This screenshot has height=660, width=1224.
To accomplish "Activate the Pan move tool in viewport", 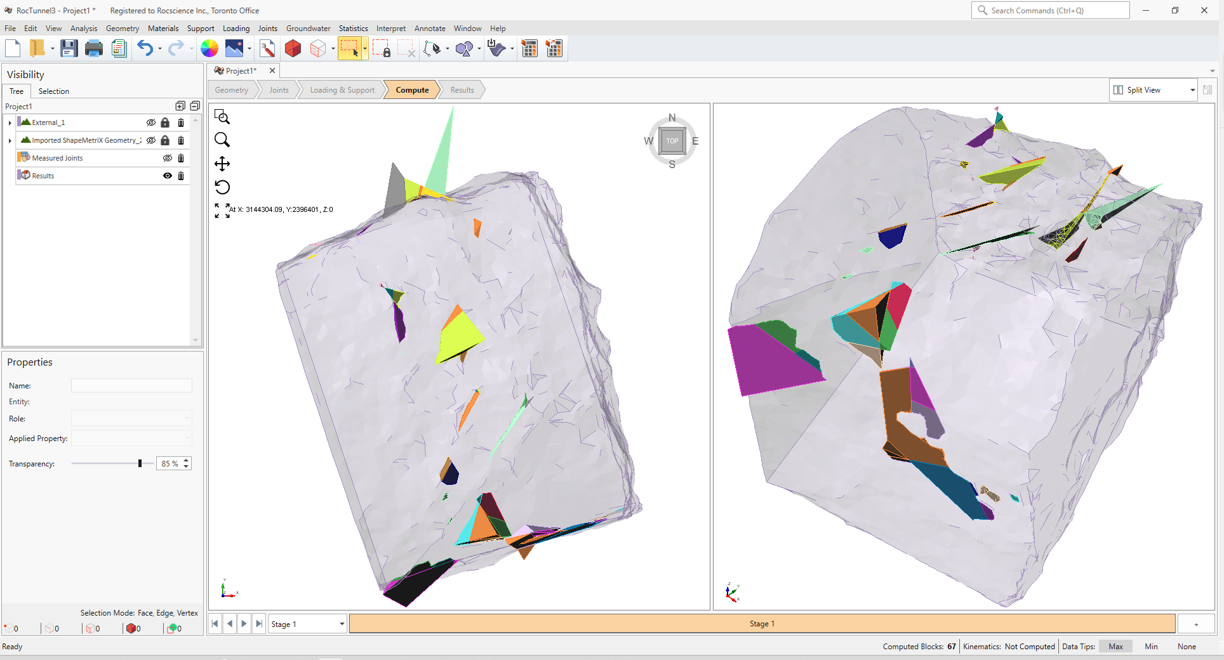I will coord(222,164).
